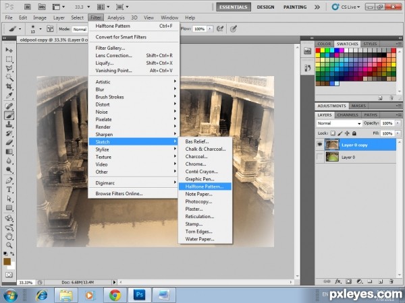Toggle Quick Mask mode button
The width and height of the screenshot is (405, 303).
pos(9,275)
